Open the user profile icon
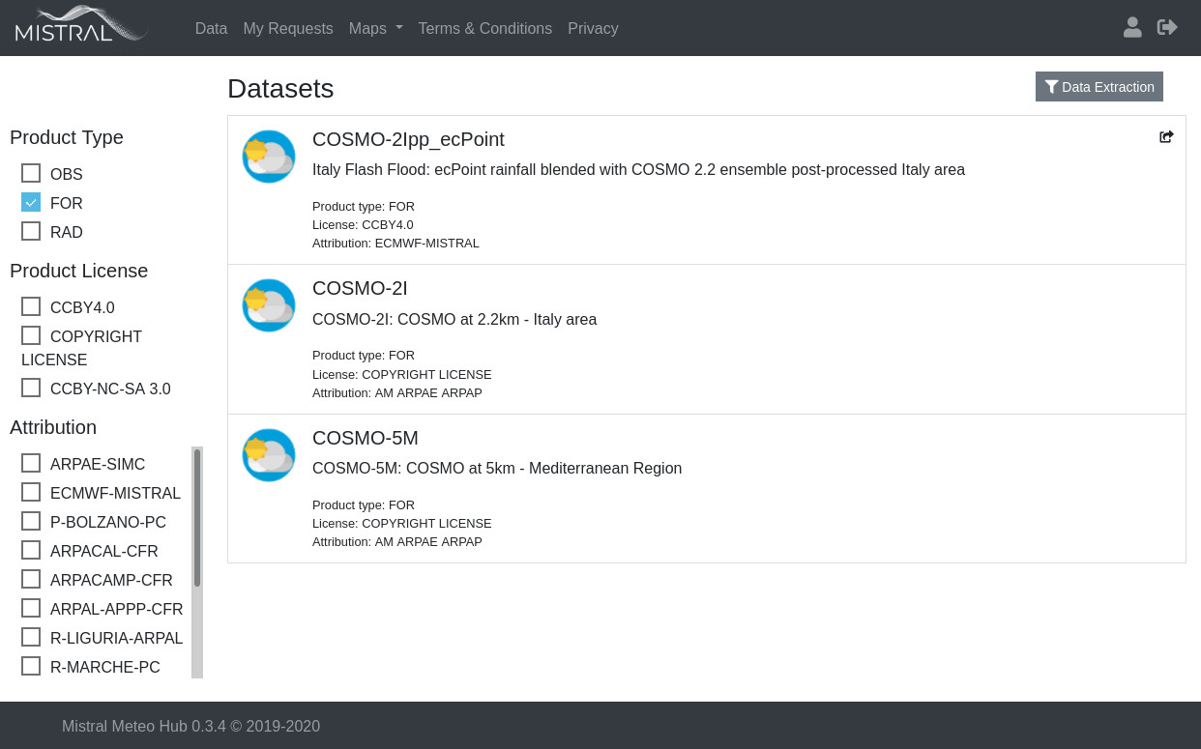This screenshot has height=749, width=1201. 1132,27
